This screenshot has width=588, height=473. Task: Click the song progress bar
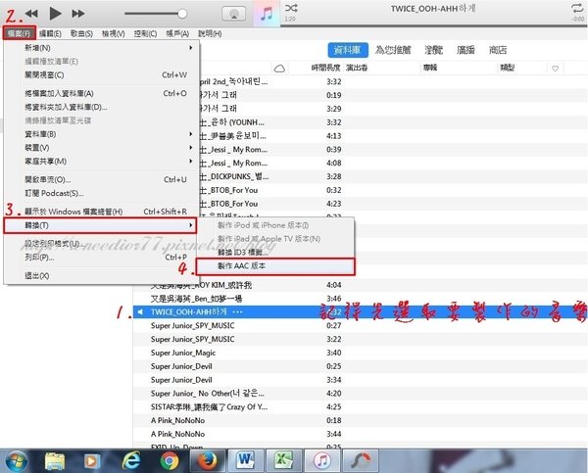tap(433, 25)
